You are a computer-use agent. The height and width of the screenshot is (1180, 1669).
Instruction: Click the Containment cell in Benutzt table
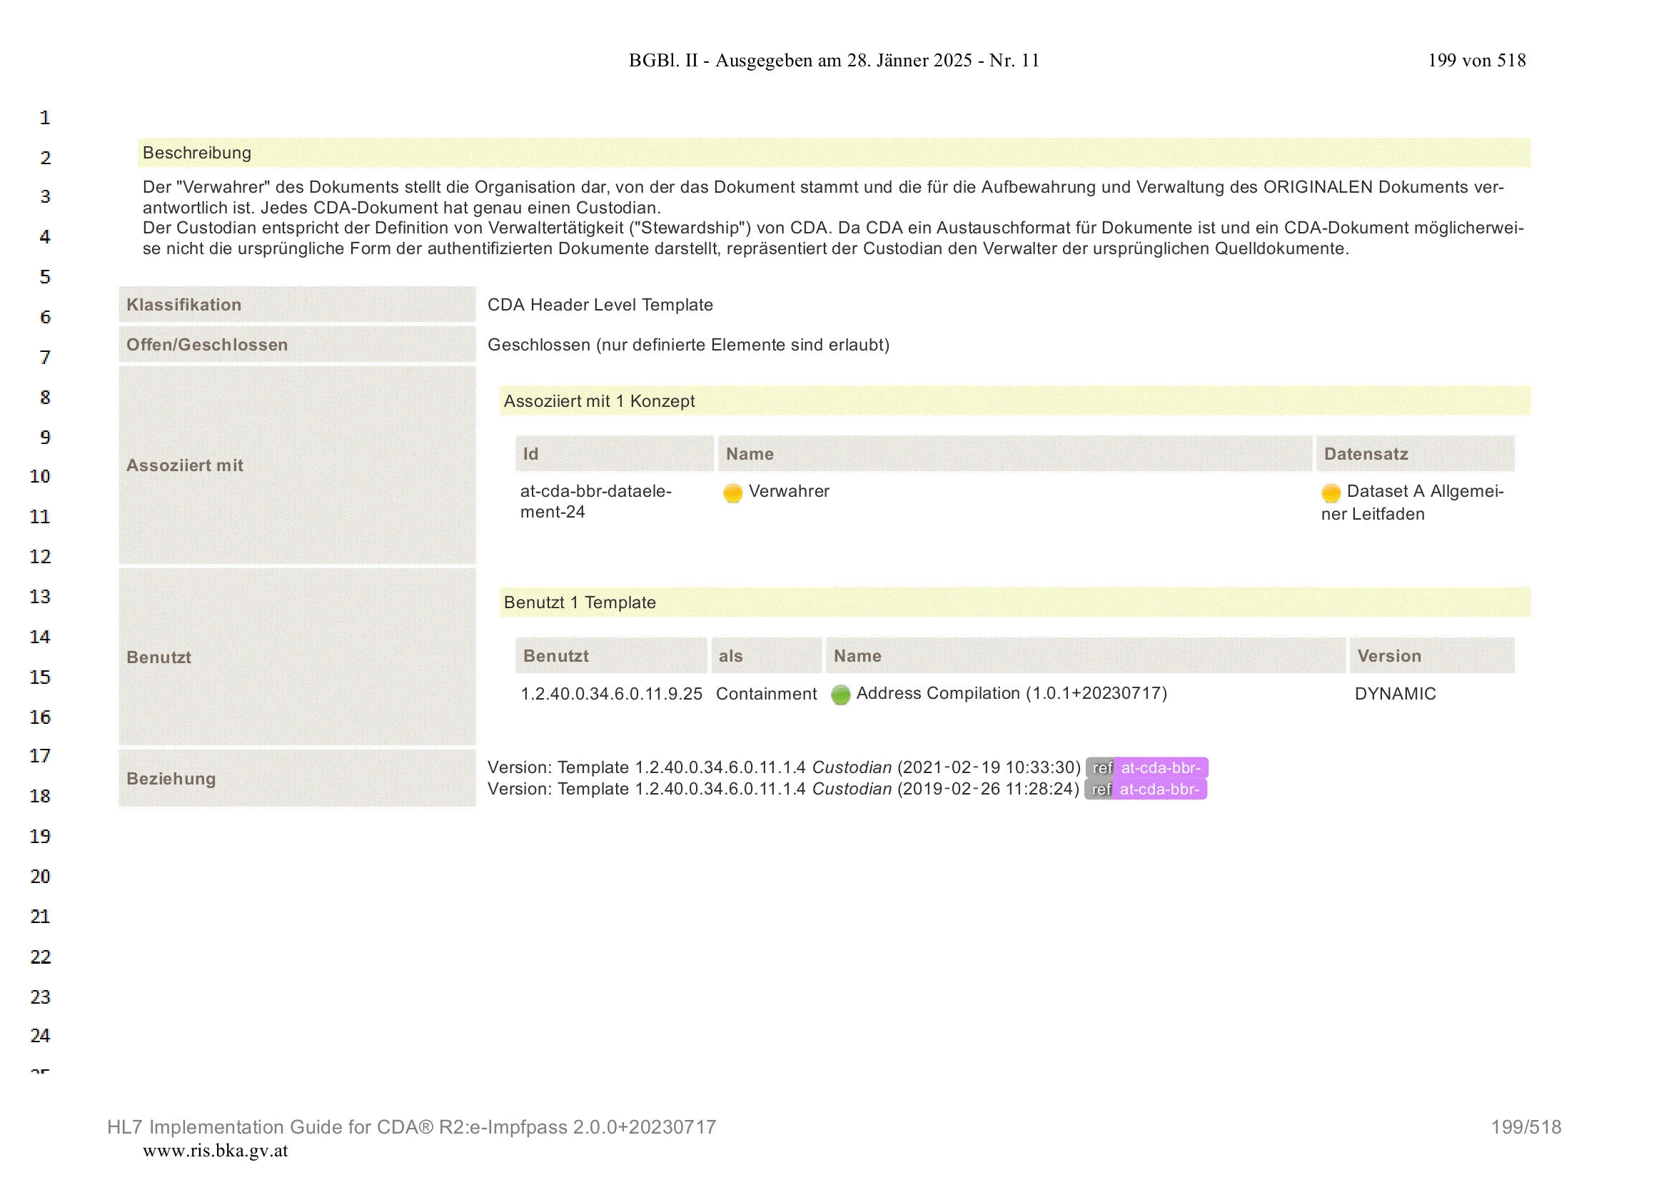coord(766,694)
